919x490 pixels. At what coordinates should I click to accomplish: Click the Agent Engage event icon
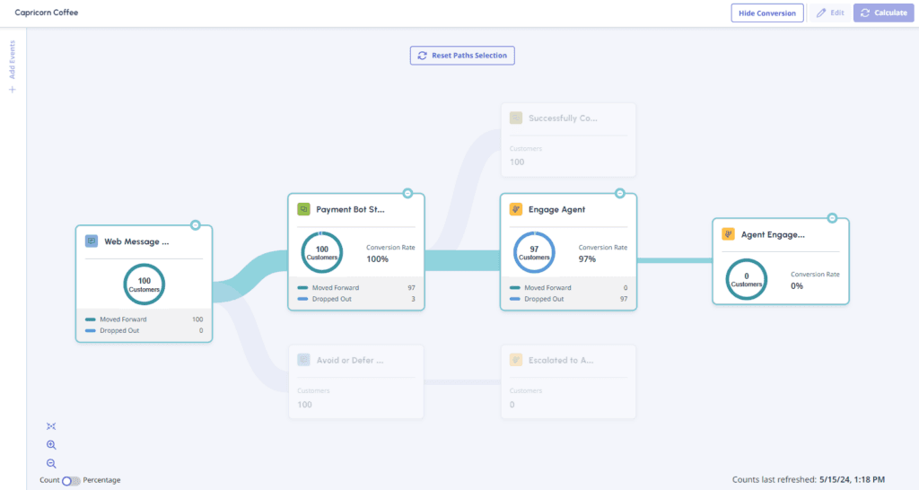pos(729,234)
